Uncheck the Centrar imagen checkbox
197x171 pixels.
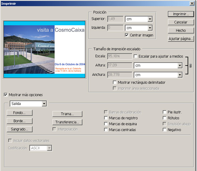coord(127,35)
